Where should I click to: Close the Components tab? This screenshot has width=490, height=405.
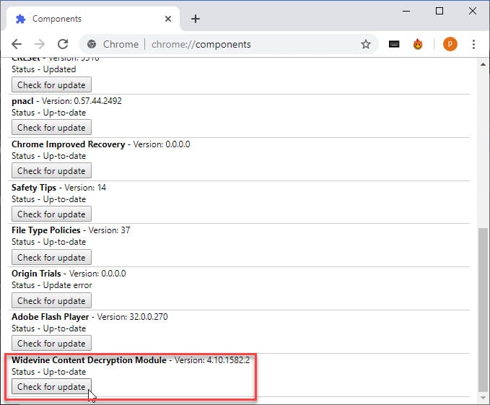pyautogui.click(x=168, y=19)
